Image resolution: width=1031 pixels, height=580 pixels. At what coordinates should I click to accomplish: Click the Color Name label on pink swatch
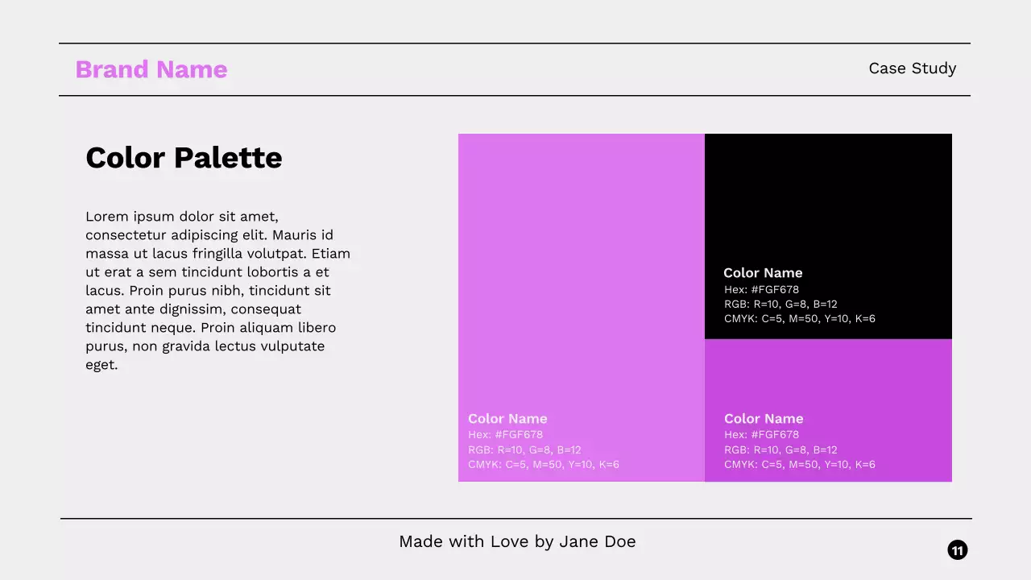(507, 419)
